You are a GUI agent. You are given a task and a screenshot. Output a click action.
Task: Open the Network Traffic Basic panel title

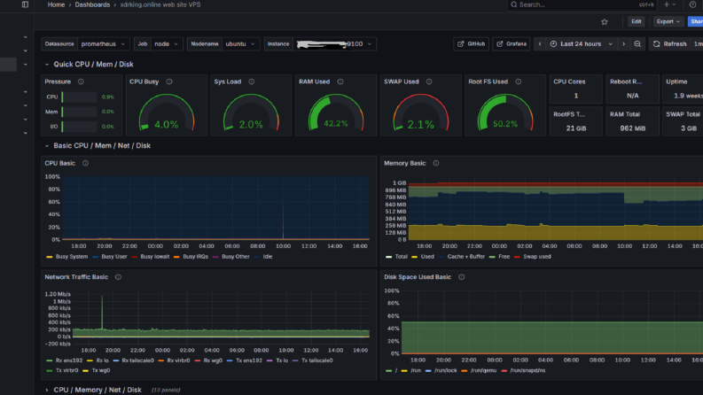click(76, 277)
